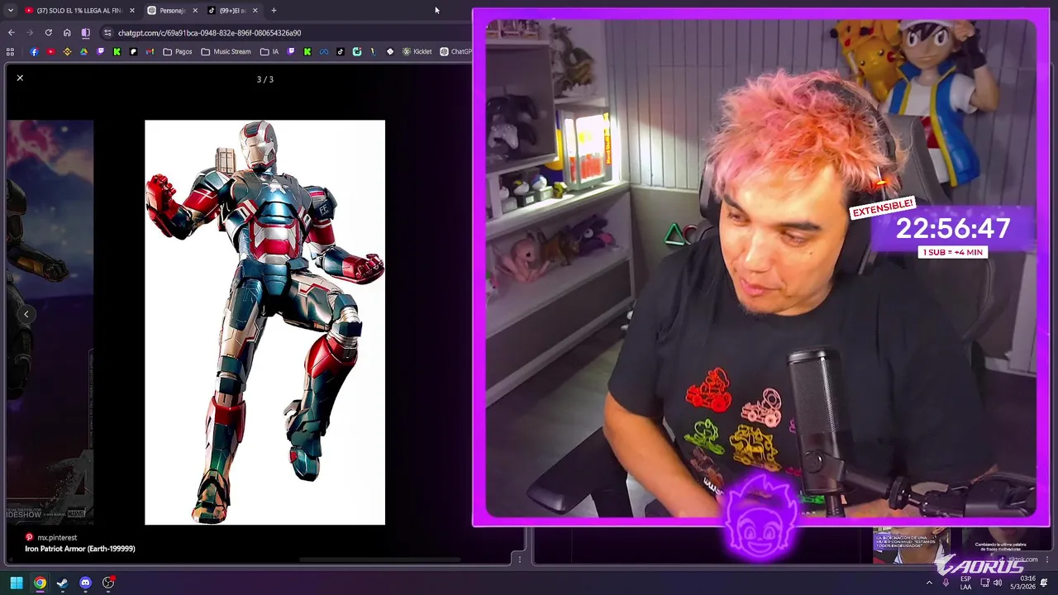
Task: Expand the Music Stream bookmark folder
Action: pyautogui.click(x=226, y=51)
